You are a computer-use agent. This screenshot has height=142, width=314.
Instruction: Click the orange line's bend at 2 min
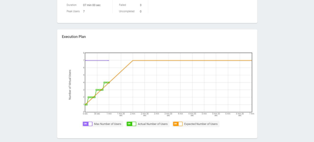tap(133, 60)
